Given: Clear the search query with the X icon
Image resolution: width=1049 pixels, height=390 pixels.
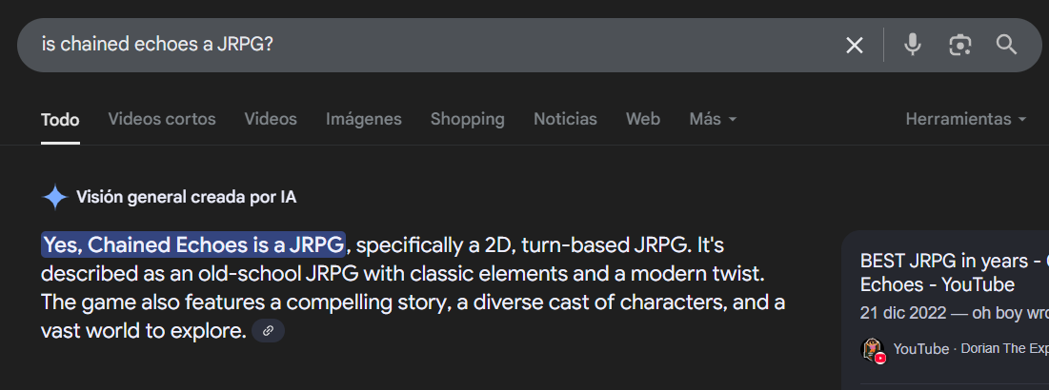Looking at the screenshot, I should (855, 46).
